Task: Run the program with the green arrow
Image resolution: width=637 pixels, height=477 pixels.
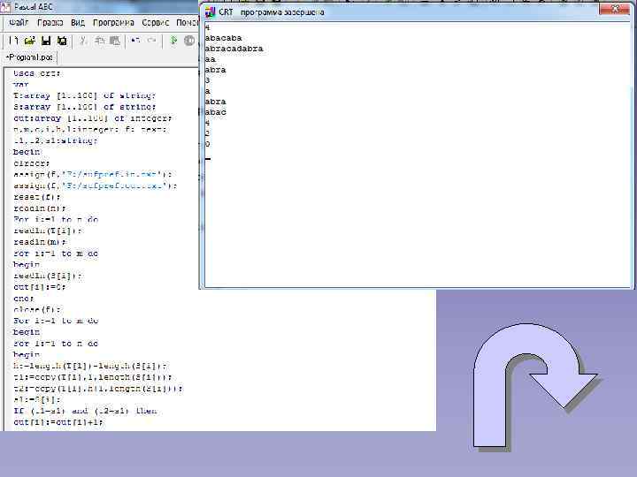Action: click(173, 41)
